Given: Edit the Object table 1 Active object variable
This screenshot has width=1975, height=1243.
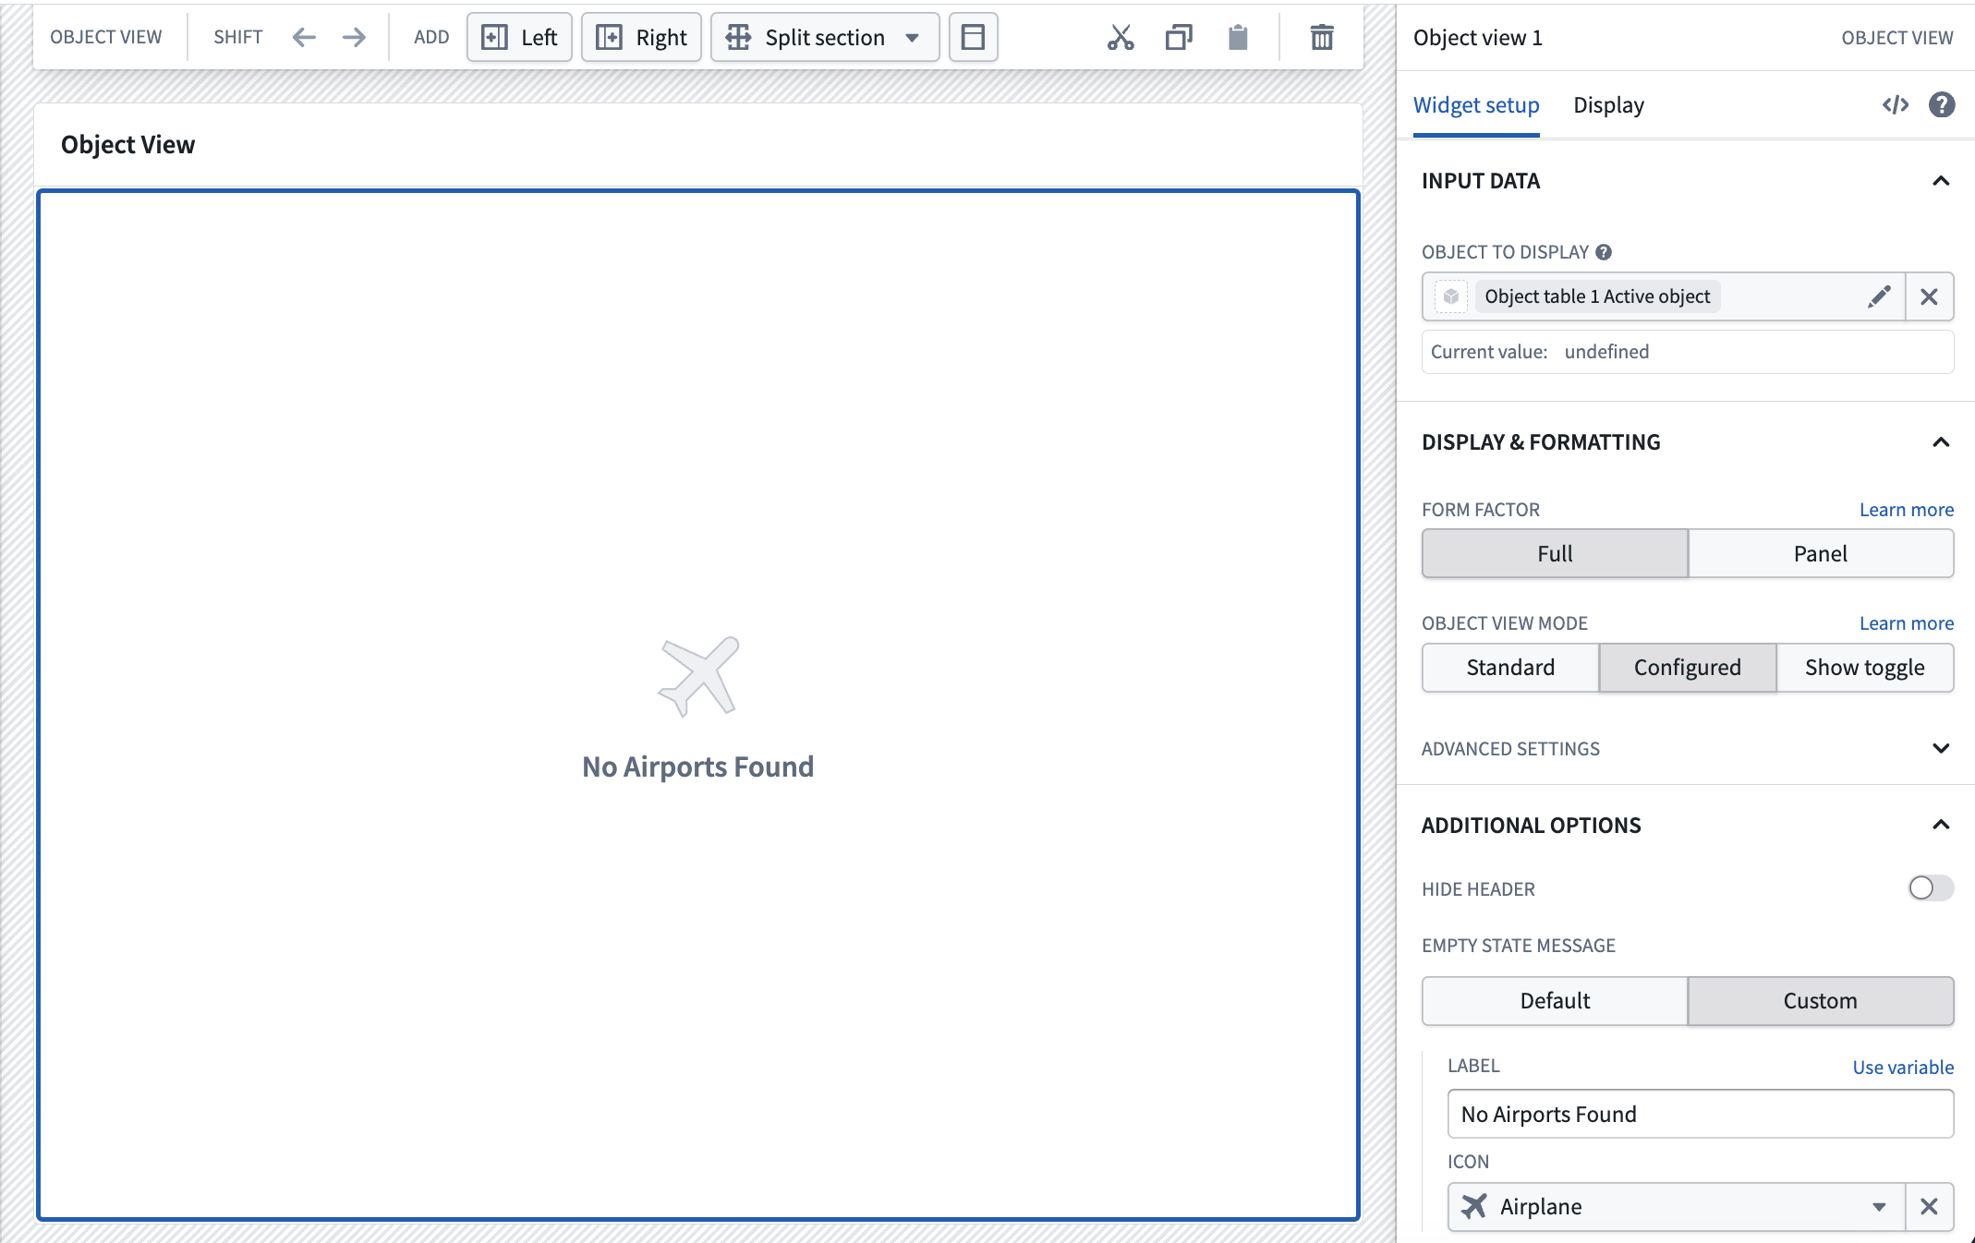Looking at the screenshot, I should point(1879,296).
